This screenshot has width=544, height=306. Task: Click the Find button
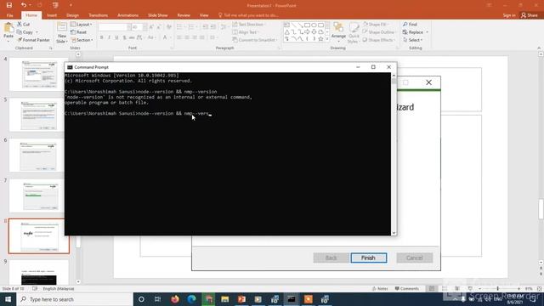[410, 25]
